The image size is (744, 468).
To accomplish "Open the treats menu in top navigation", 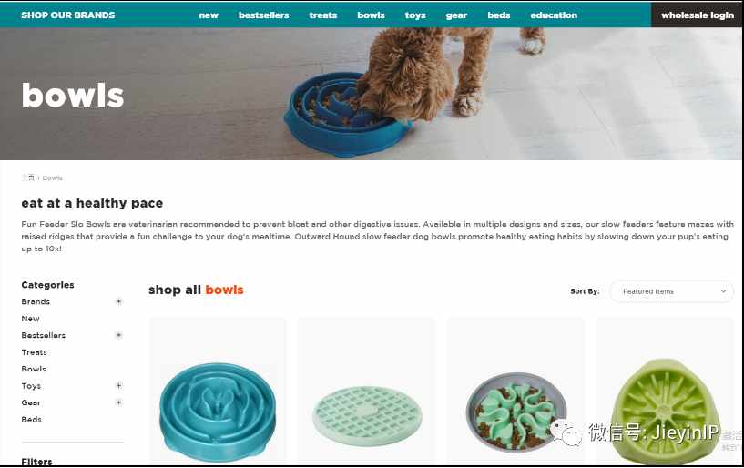I will tap(323, 15).
